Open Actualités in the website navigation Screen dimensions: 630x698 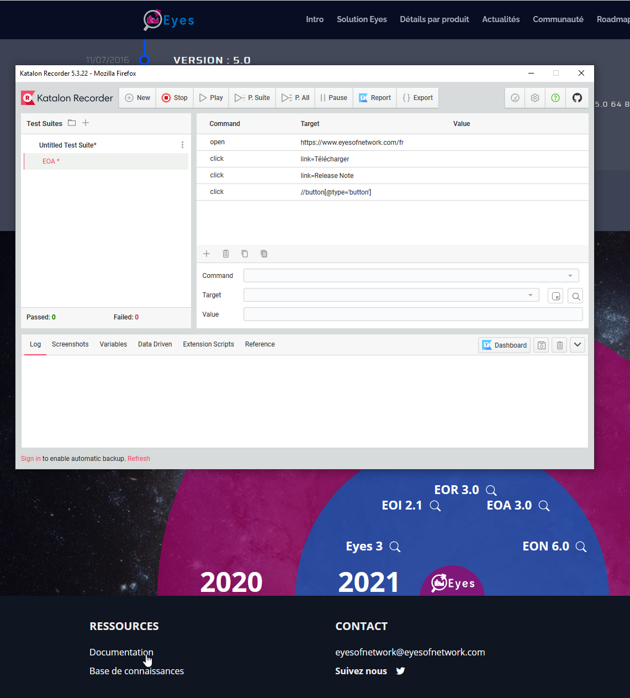[501, 19]
